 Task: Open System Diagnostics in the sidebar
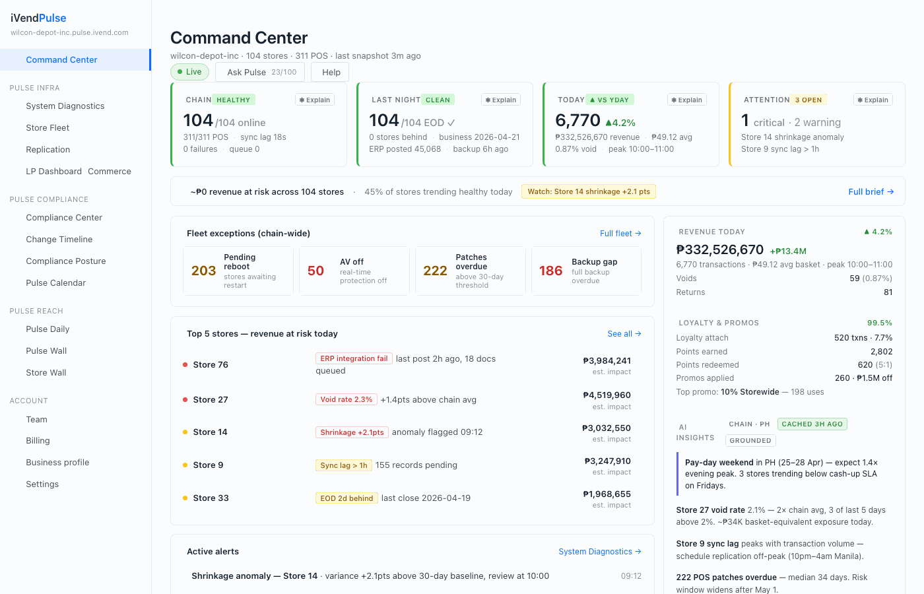click(65, 106)
